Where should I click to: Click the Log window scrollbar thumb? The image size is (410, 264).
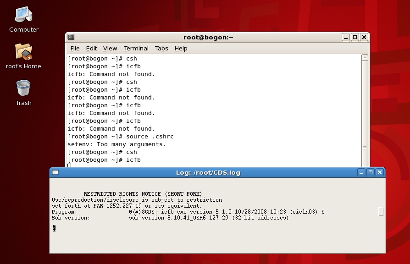coord(381,211)
